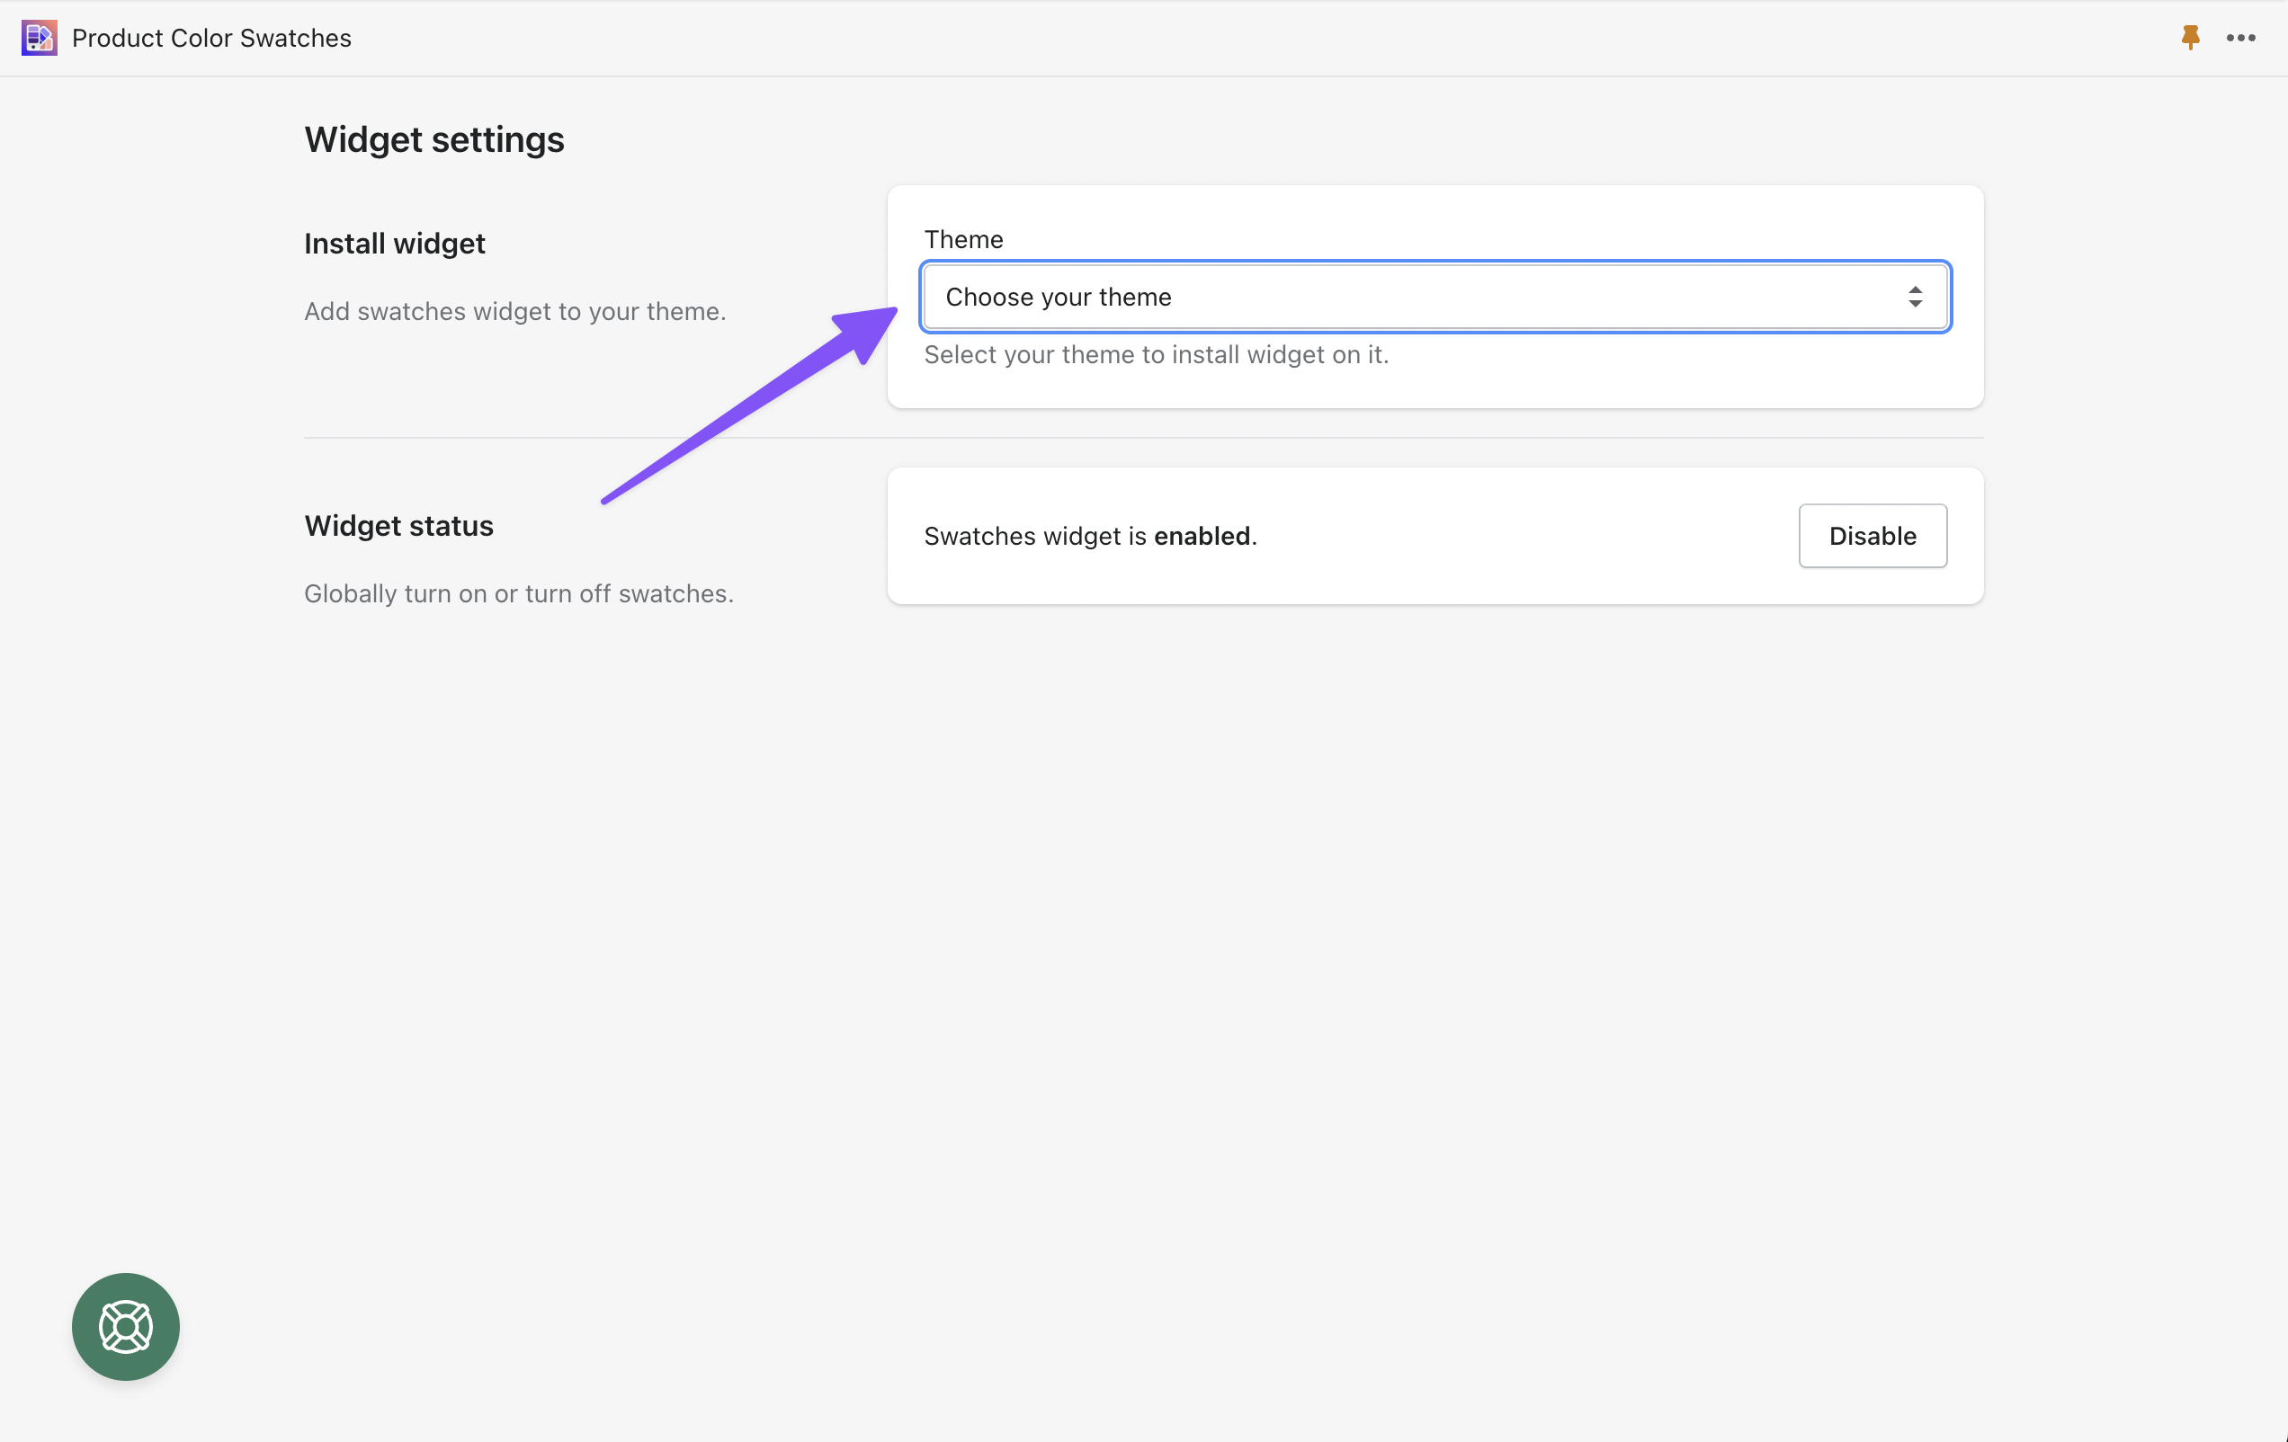Disable the swatches widget
2288x1442 pixels.
(1872, 536)
